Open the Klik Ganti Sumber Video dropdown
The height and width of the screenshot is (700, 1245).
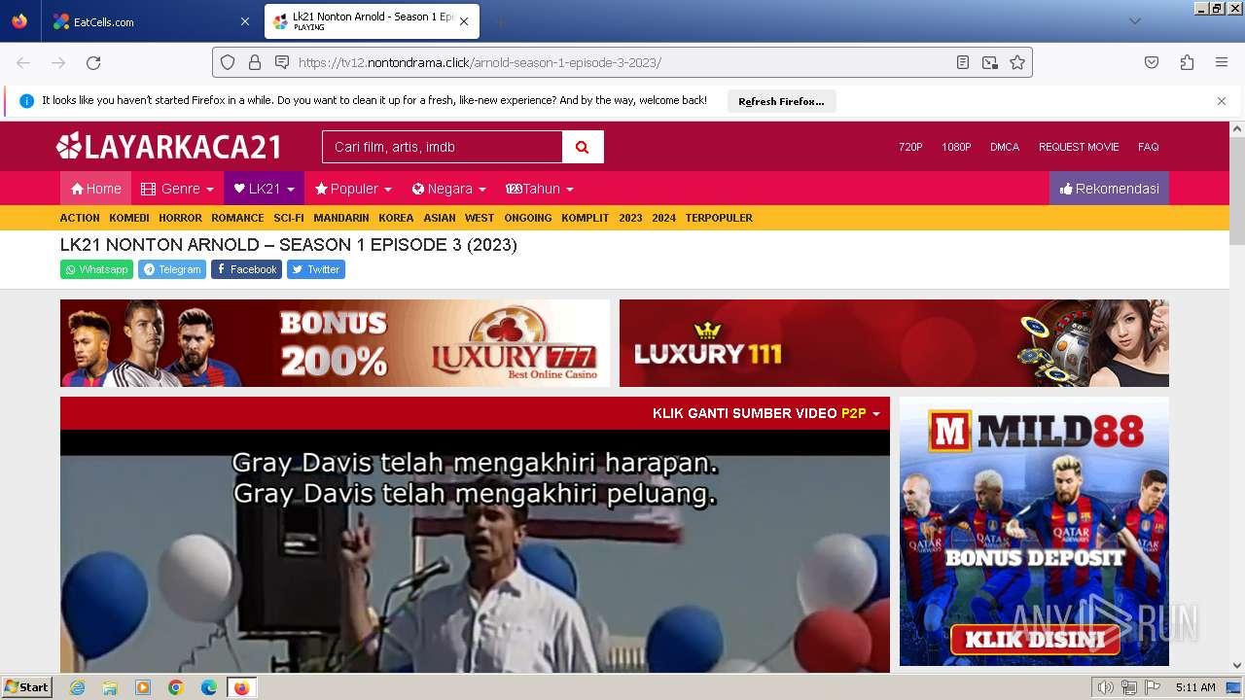coord(765,413)
